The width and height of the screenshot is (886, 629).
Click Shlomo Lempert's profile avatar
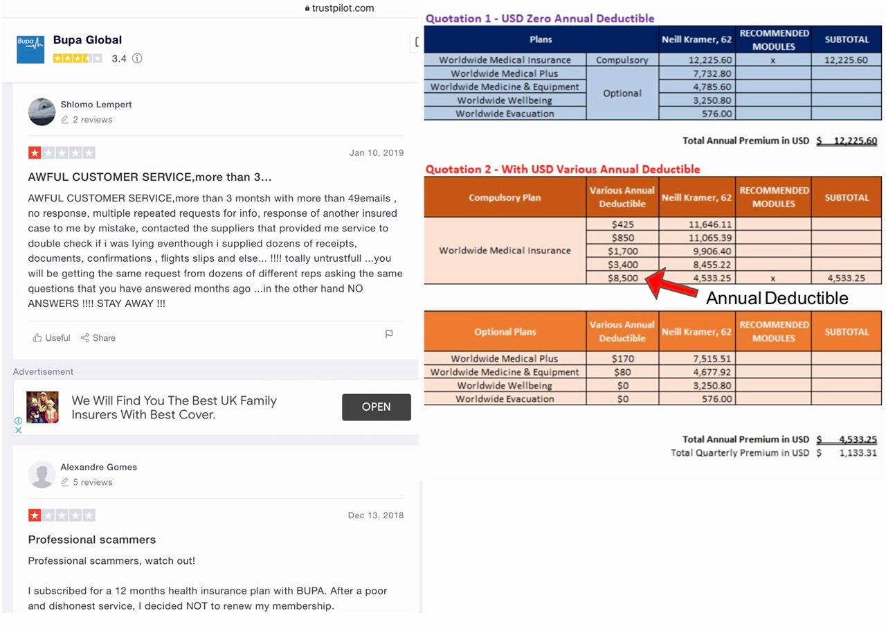pos(42,112)
